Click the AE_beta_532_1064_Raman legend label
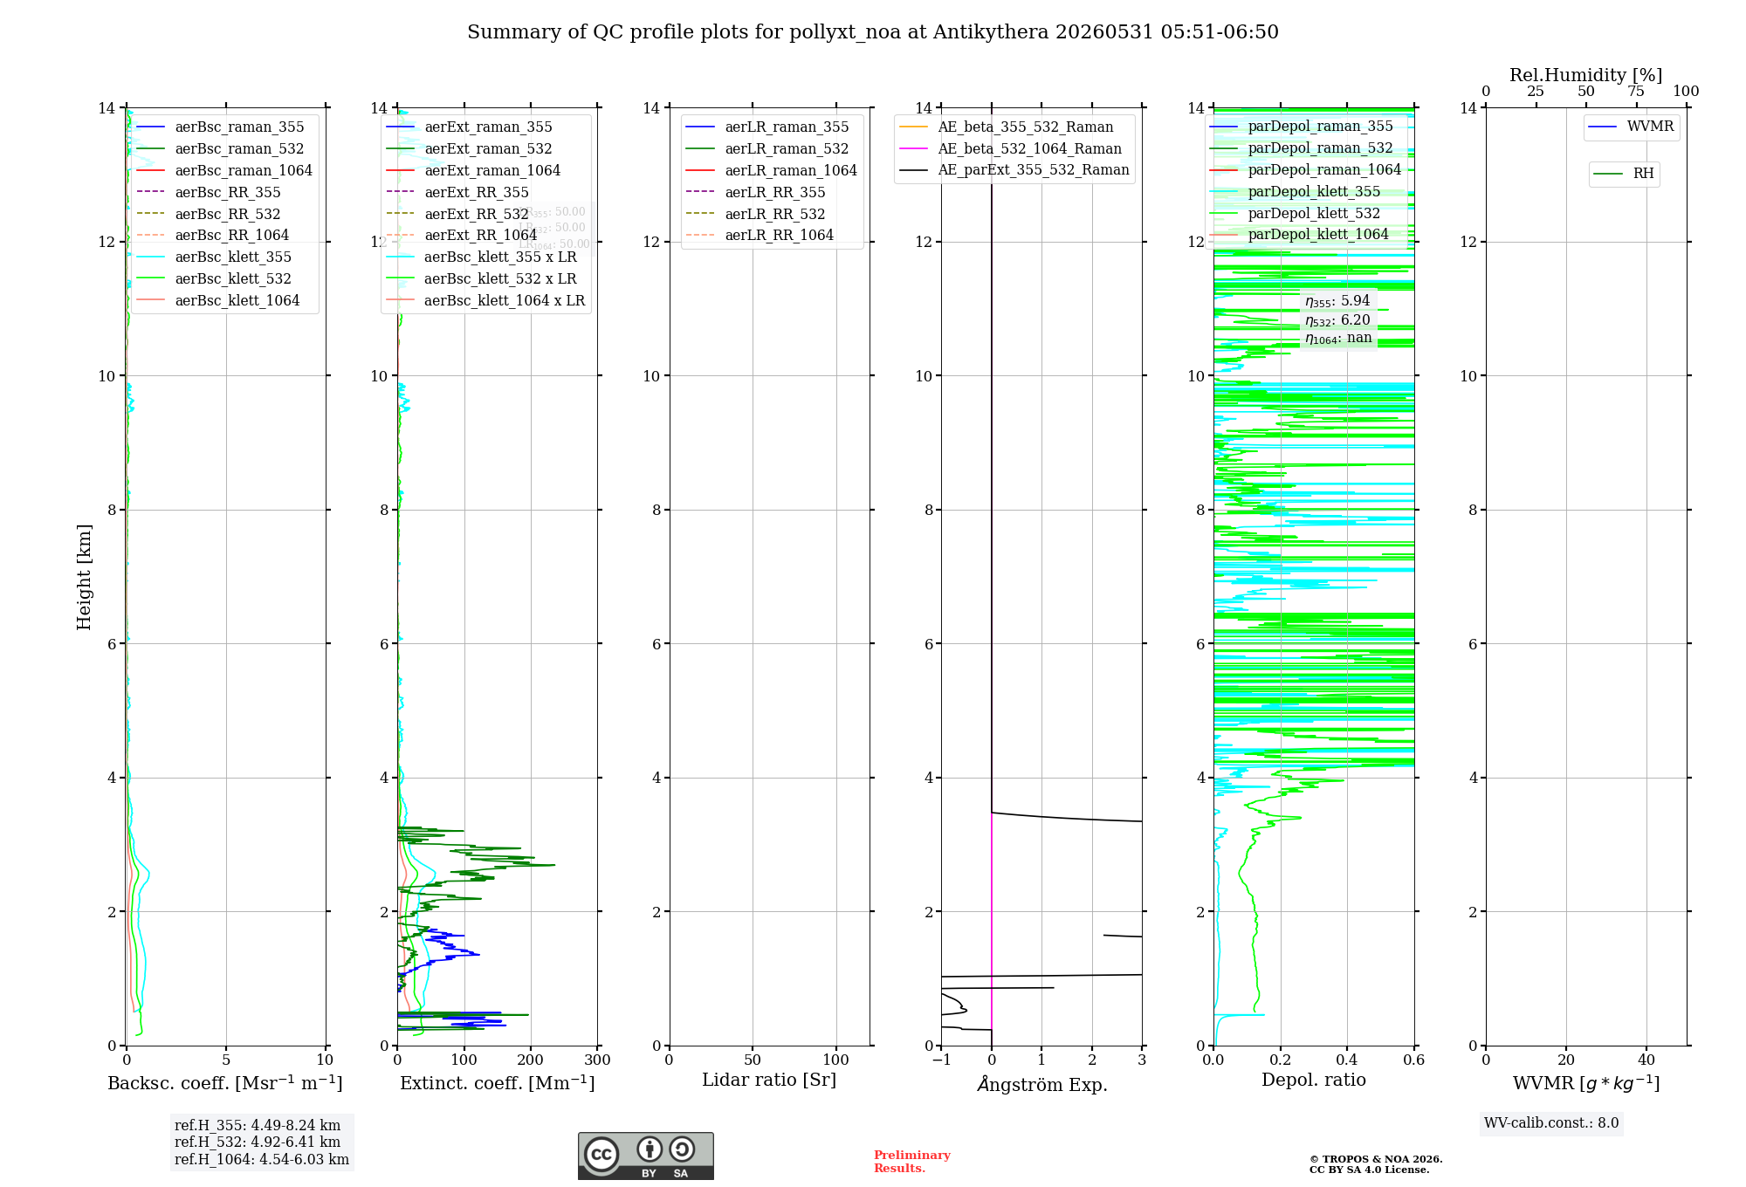Screen dimensions: 1746x1187 click(x=1030, y=149)
